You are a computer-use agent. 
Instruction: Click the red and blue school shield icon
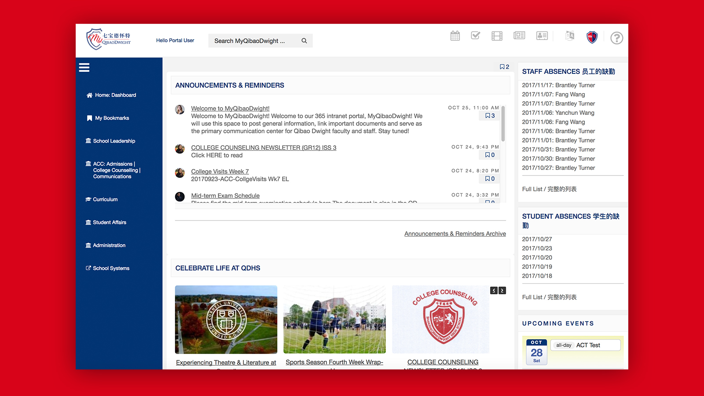[x=592, y=37]
